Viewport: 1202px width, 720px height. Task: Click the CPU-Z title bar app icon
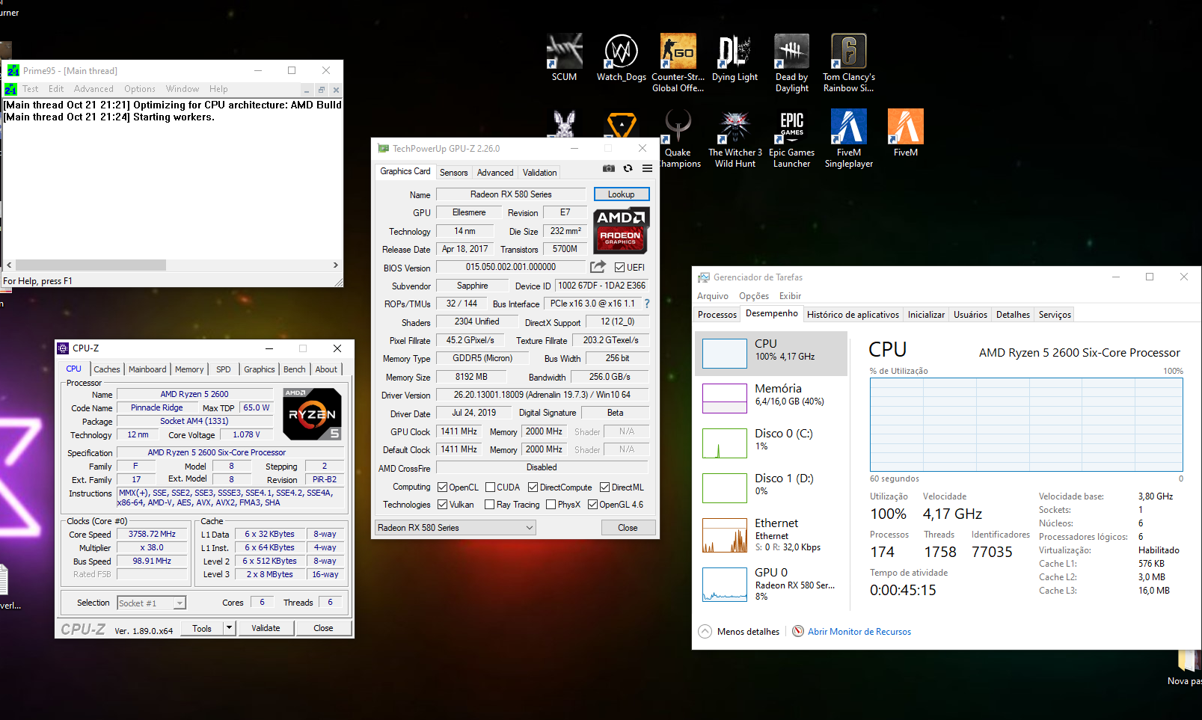point(63,348)
